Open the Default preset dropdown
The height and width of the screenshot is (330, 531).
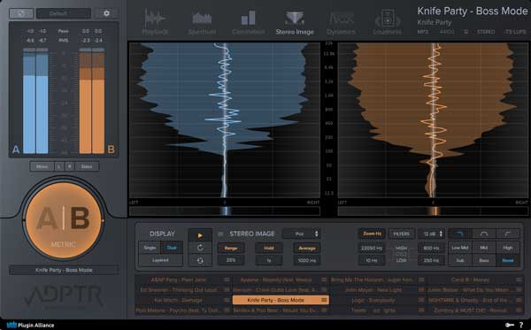click(64, 13)
